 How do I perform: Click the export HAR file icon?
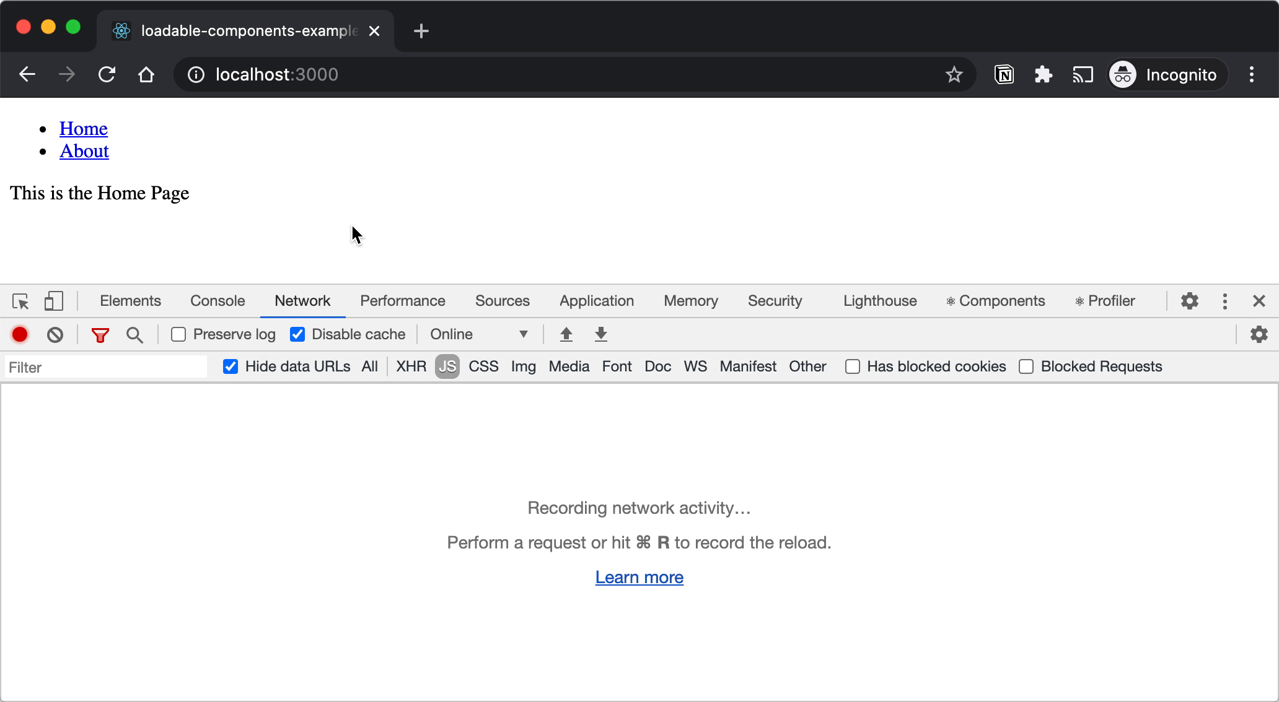pyautogui.click(x=600, y=334)
